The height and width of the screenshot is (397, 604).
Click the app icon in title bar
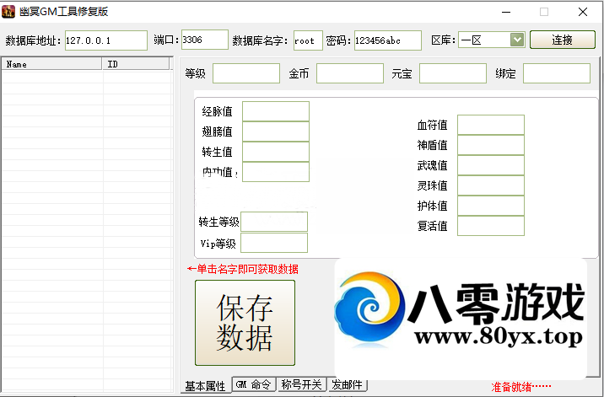[10, 12]
